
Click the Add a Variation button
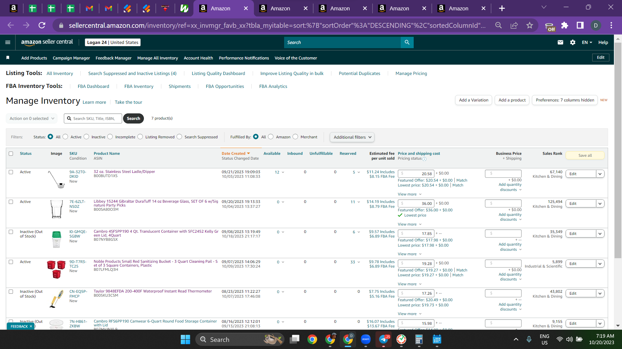pos(474,100)
